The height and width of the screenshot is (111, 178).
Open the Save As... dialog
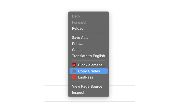pyautogui.click(x=80, y=37)
